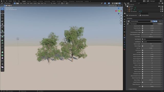
Task: Select the Add Cube tool
Action: [2, 34]
